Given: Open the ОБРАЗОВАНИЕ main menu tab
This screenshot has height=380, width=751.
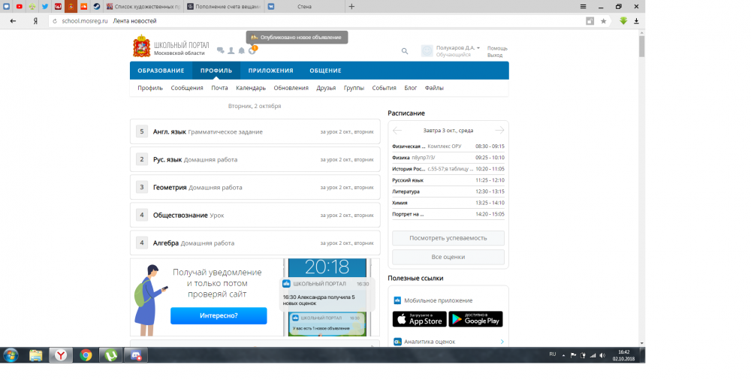Looking at the screenshot, I should coord(161,71).
